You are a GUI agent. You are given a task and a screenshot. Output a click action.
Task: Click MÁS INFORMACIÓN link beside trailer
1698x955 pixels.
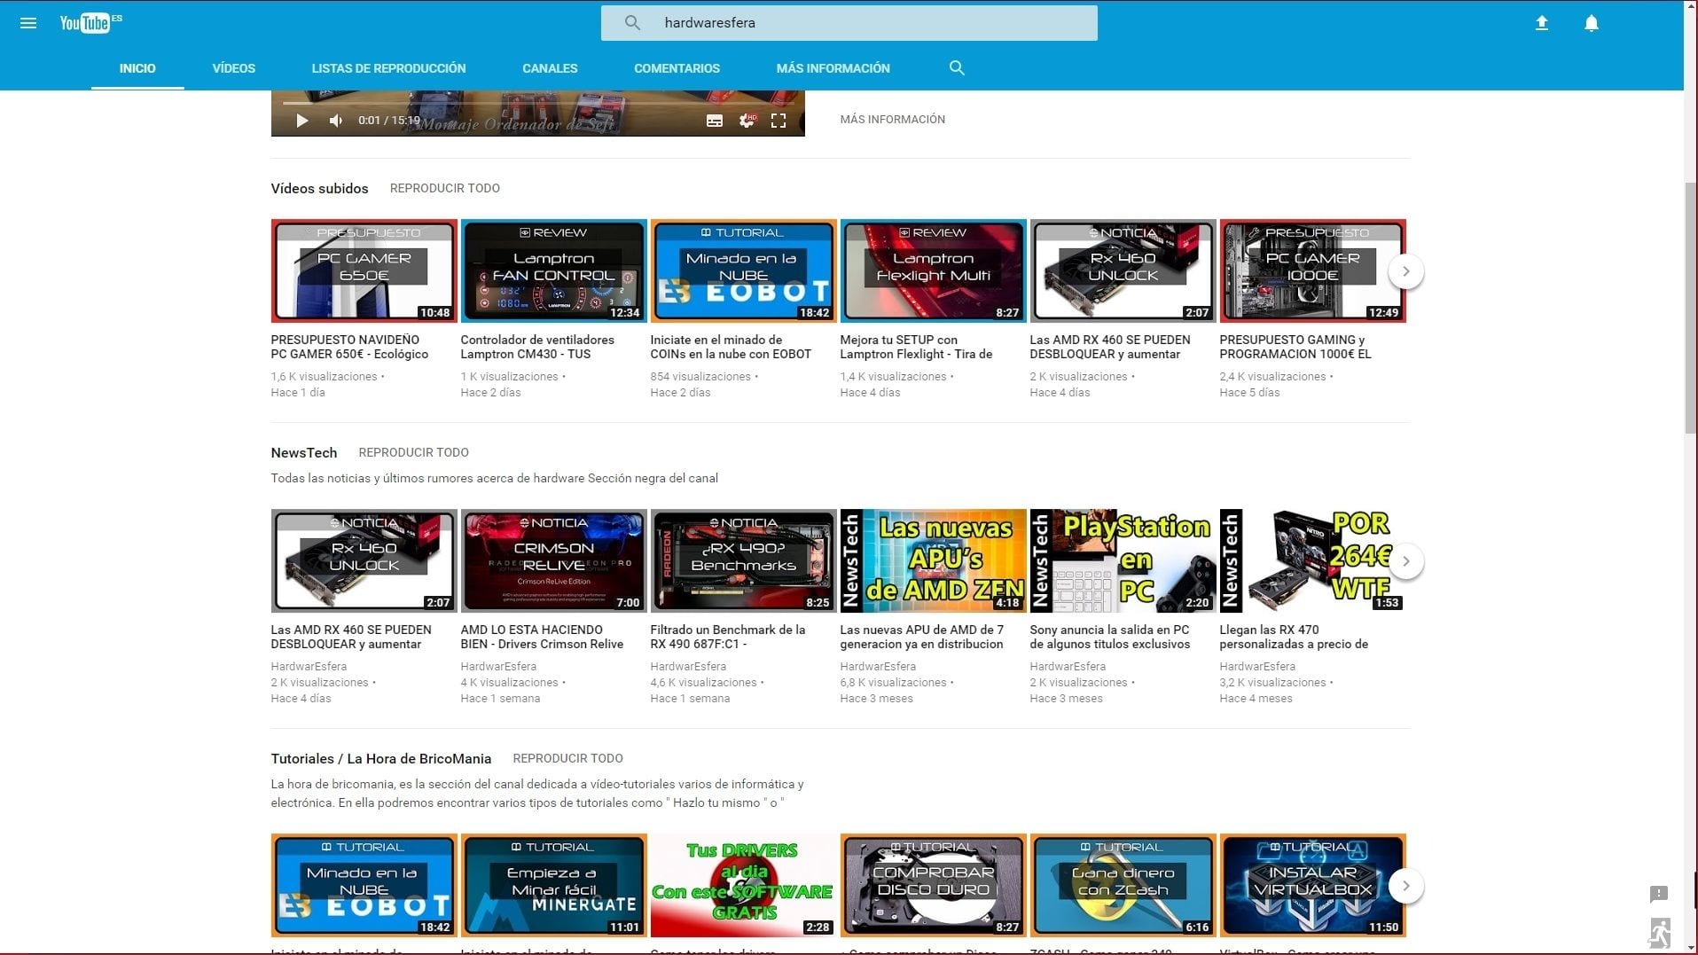point(892,119)
